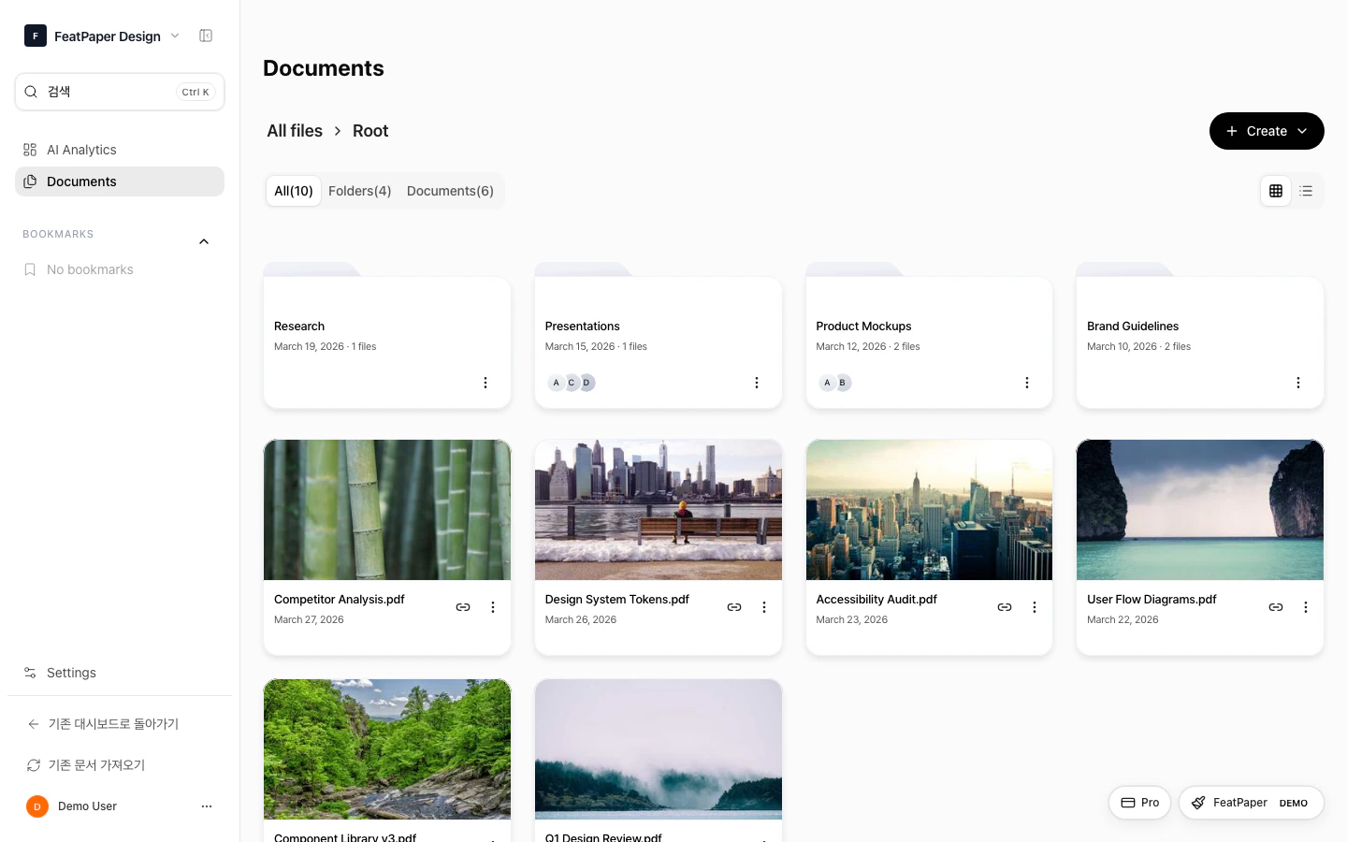
Task: Copy link for Design System Tokens.pdf
Action: pos(734,607)
